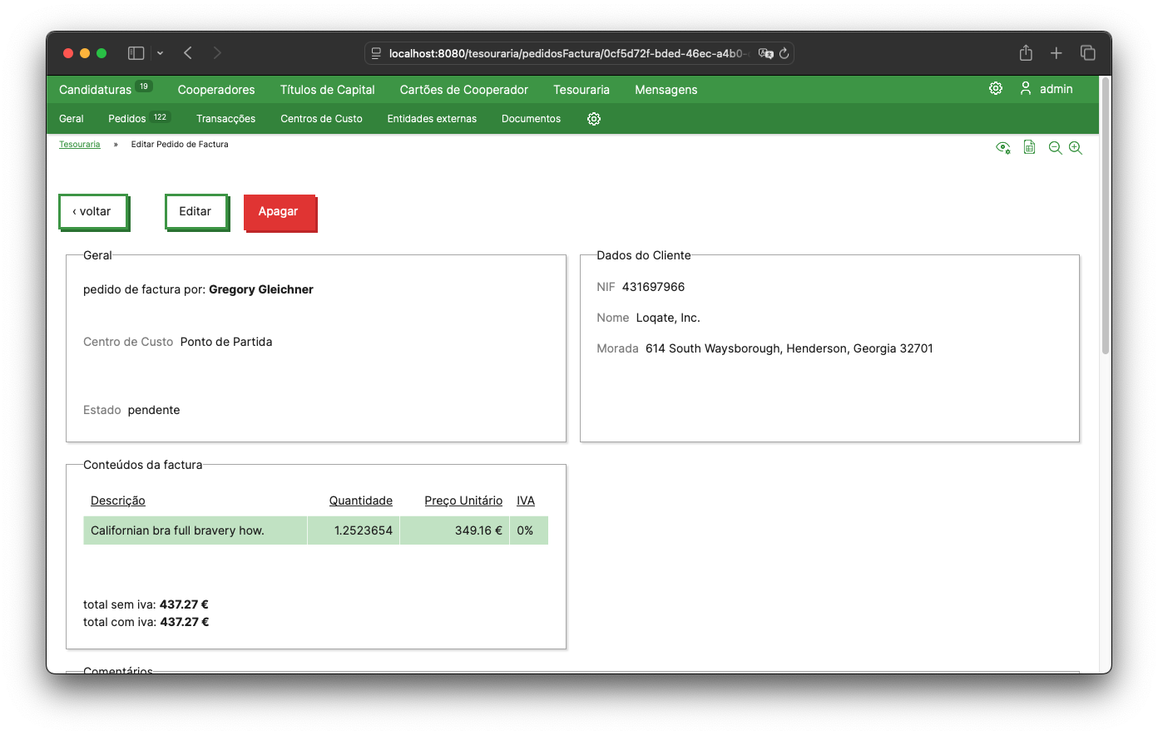1158x735 pixels.
Task: Click the admin user icon
Action: coord(1026,88)
